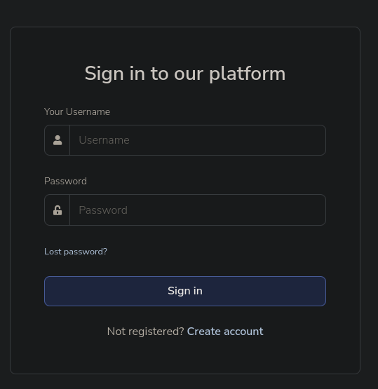Follow the Create account link
378x389 pixels.
pos(225,332)
